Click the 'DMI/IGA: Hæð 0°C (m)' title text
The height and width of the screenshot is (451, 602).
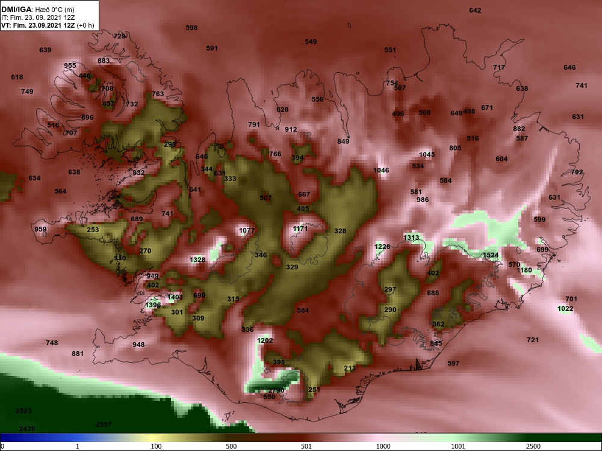[37, 10]
